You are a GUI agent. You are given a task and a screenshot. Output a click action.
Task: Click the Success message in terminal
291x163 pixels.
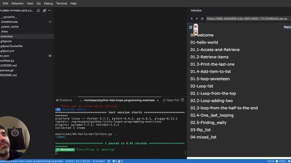coord(85,149)
